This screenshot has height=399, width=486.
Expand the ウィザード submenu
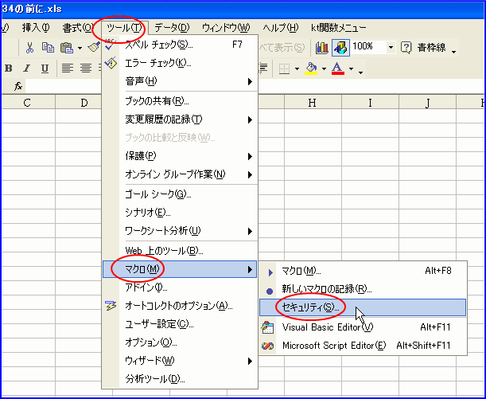(180, 361)
